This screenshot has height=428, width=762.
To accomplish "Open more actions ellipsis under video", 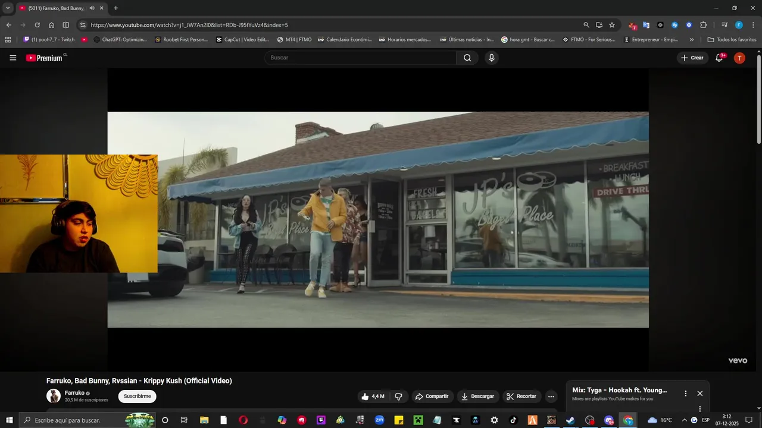I will tap(551, 396).
